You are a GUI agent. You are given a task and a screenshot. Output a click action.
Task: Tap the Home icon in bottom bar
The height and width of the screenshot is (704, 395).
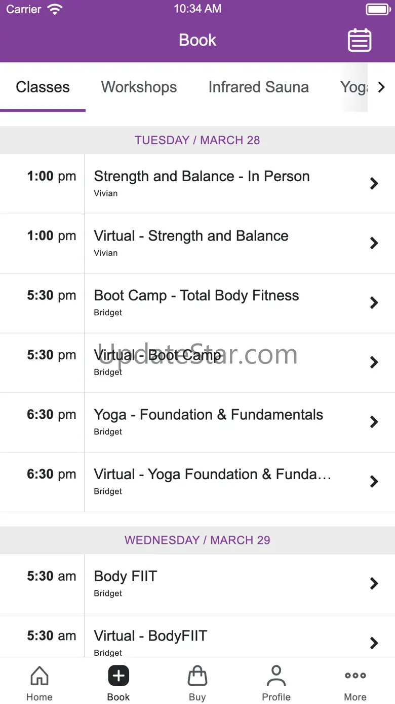(39, 676)
